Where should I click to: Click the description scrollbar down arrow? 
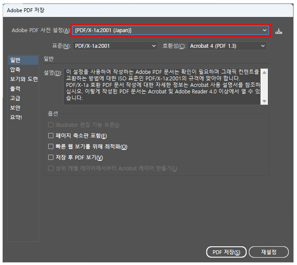264,101
